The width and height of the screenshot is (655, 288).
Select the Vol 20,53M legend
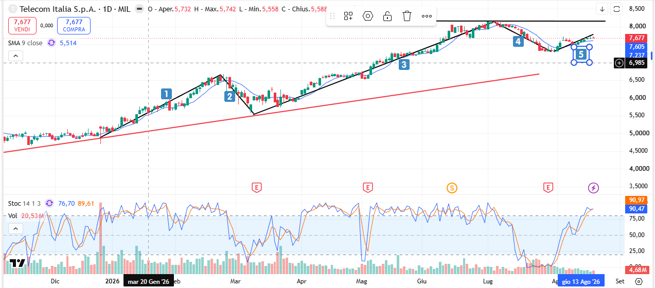pyautogui.click(x=25, y=215)
